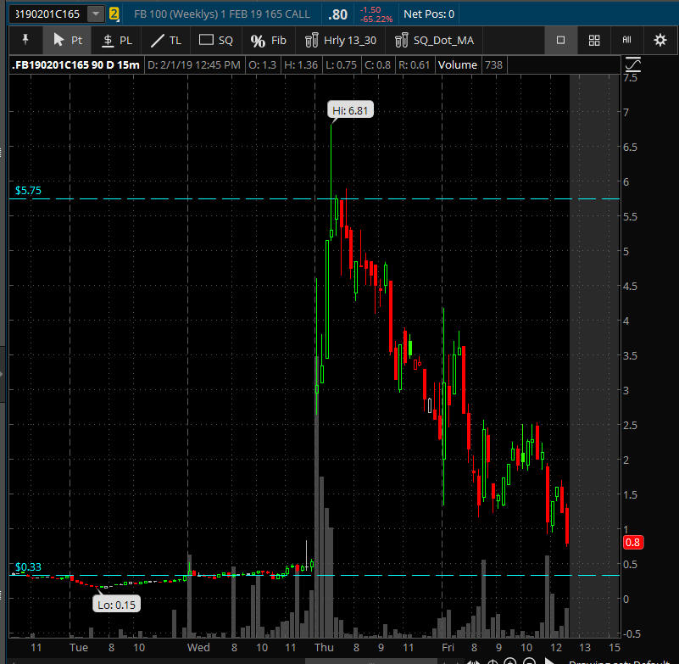
Task: Open chart settings gear icon
Action: (x=660, y=40)
